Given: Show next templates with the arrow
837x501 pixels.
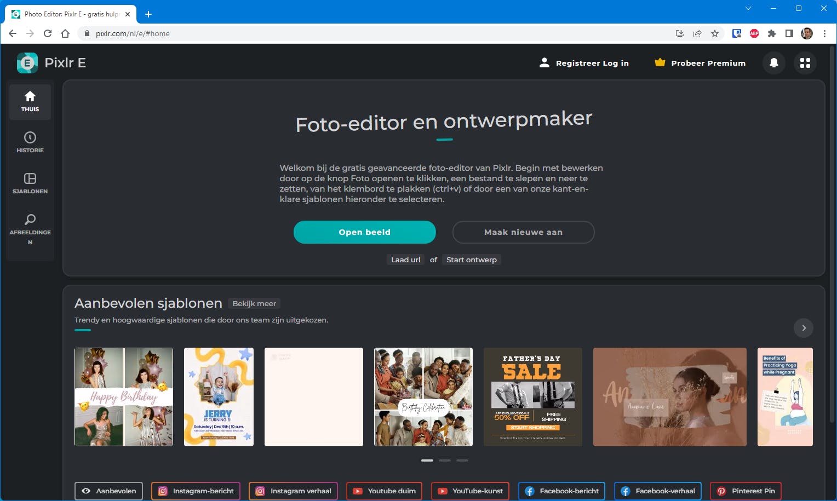Looking at the screenshot, I should pyautogui.click(x=804, y=328).
